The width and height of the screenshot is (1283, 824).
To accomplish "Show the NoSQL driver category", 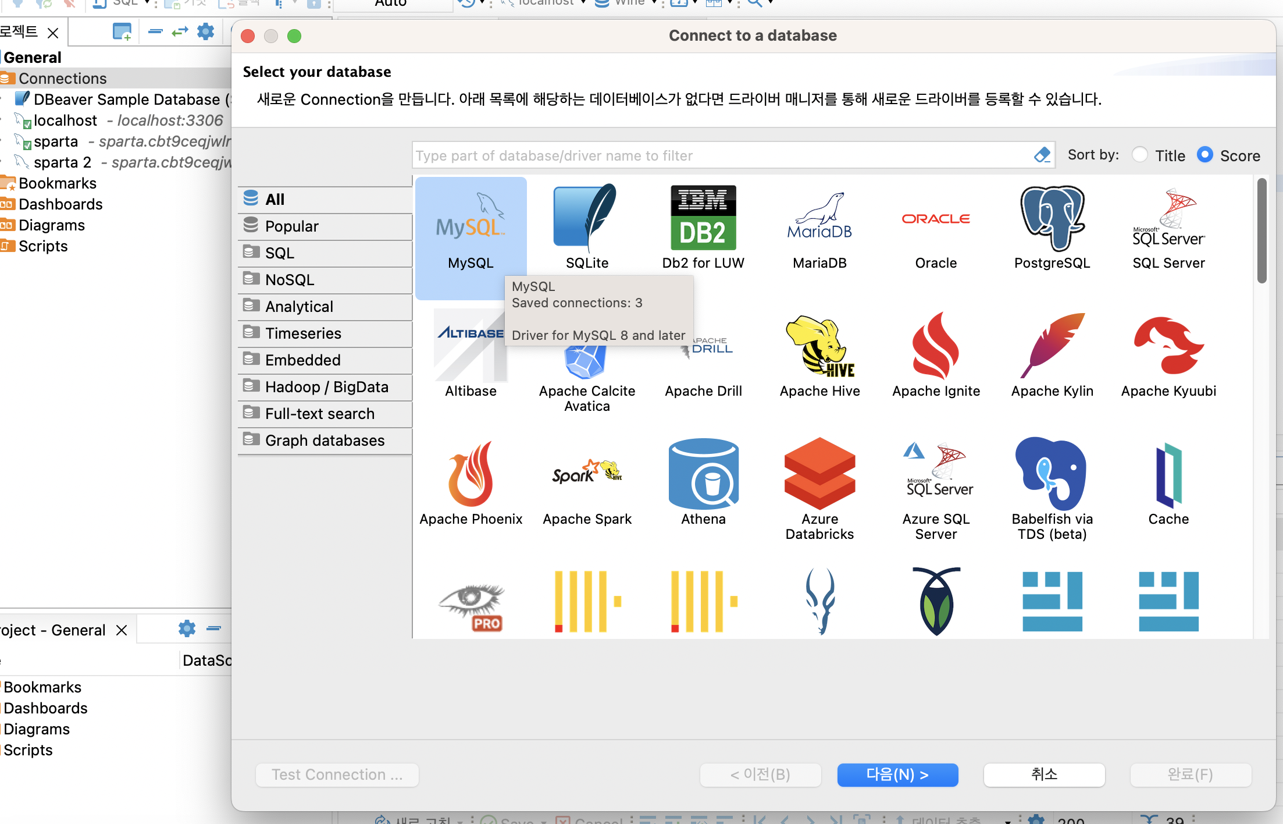I will [x=290, y=280].
